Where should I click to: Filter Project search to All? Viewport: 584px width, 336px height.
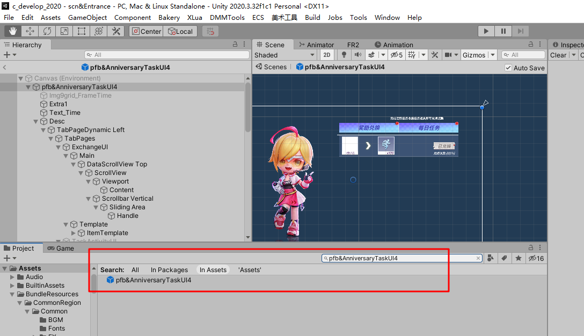pyautogui.click(x=135, y=270)
